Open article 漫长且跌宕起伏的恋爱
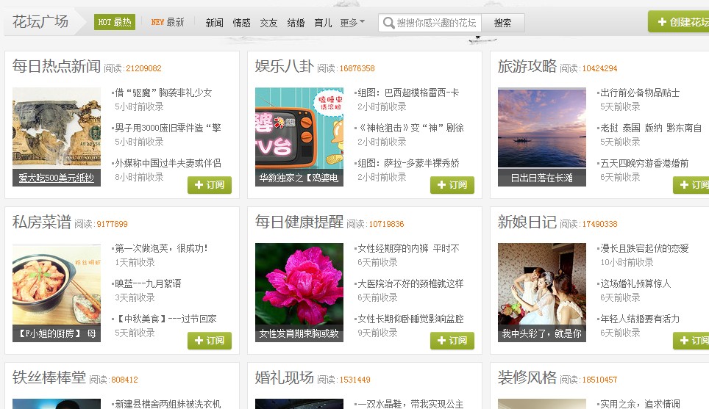 coord(644,248)
